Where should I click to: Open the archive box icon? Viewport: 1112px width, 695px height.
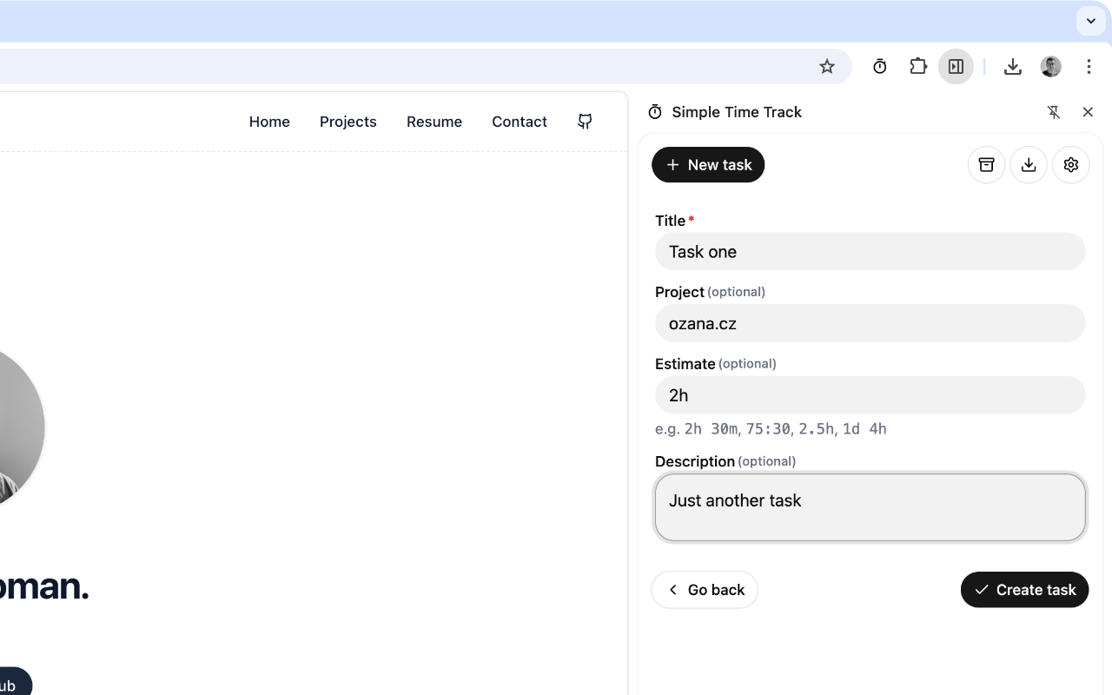987,165
